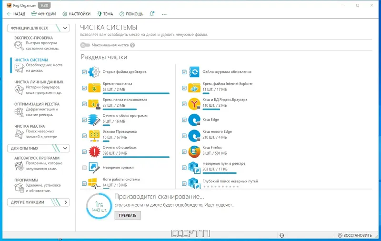This screenshot has height=241, width=381.
Task: Click the Эскизы Проводника icon
Action: pos(94,136)
